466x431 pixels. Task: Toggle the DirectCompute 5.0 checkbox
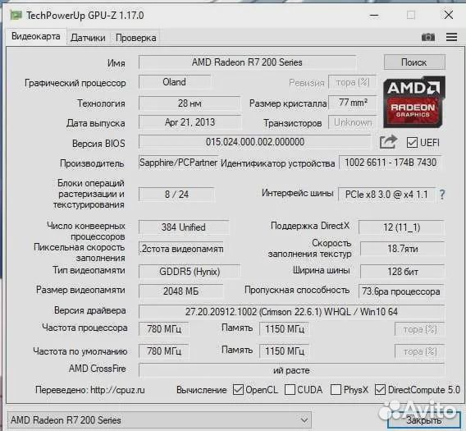pyautogui.click(x=380, y=390)
